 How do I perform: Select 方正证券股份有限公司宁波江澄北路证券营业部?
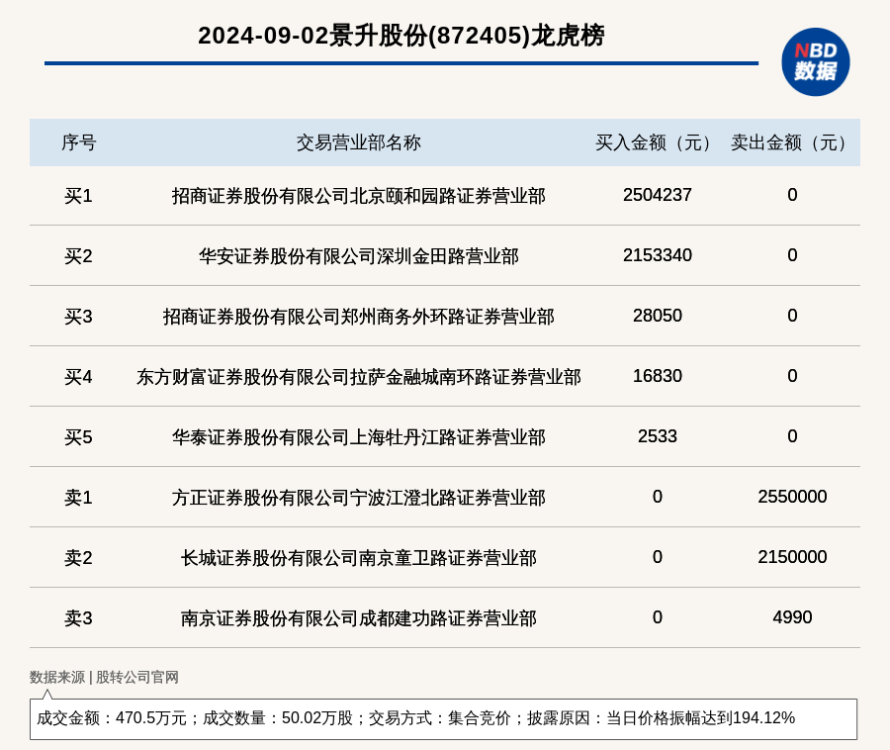(x=359, y=498)
